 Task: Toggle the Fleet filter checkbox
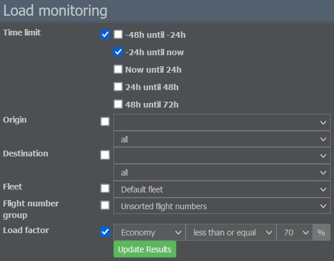(x=105, y=188)
